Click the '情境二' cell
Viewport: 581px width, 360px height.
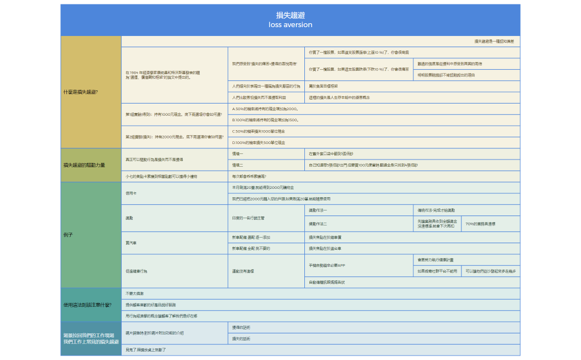[x=266, y=165]
